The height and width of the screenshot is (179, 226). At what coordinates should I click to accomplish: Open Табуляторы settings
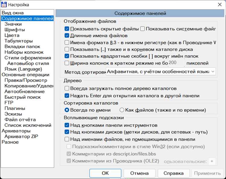click(19, 41)
